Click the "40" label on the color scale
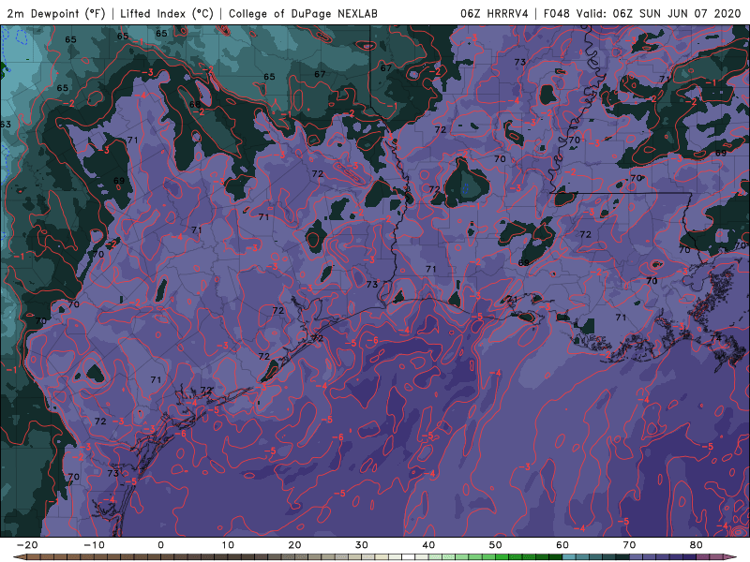 click(x=428, y=545)
